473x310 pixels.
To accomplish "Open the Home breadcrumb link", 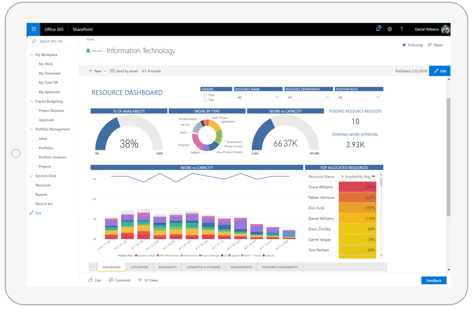I will [x=90, y=40].
